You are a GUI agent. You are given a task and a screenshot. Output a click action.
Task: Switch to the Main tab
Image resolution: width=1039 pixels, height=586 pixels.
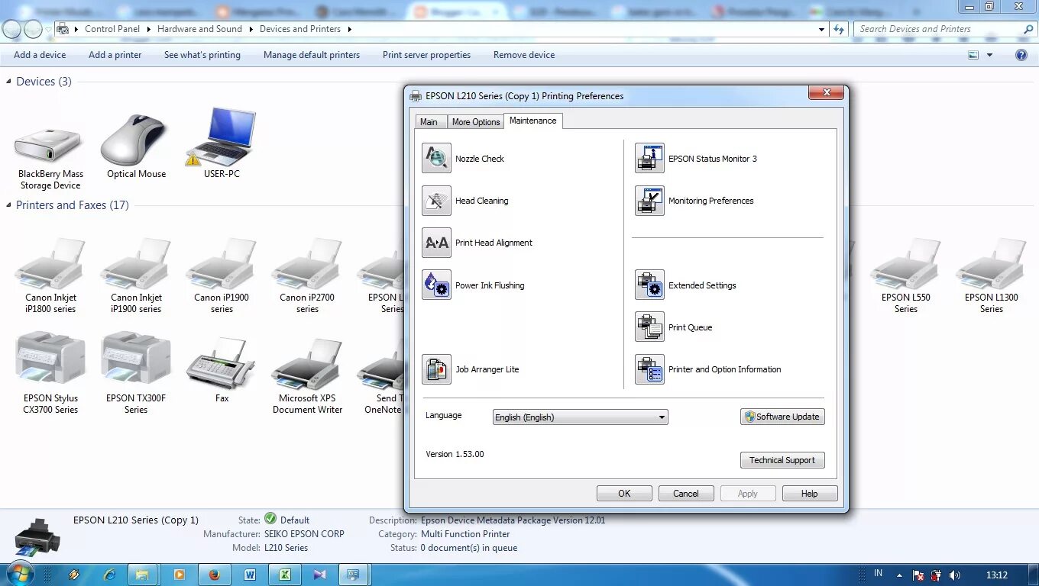pyautogui.click(x=429, y=122)
